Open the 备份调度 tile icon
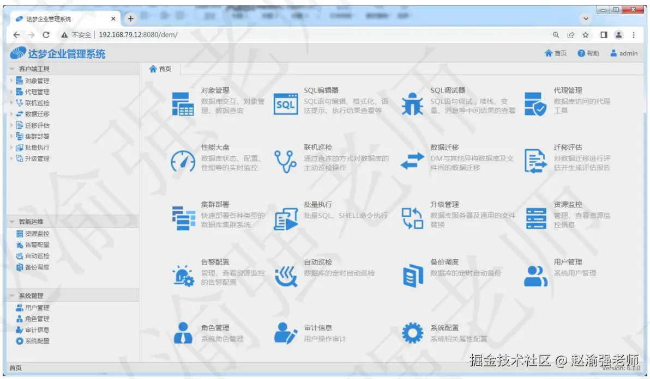 [413, 276]
